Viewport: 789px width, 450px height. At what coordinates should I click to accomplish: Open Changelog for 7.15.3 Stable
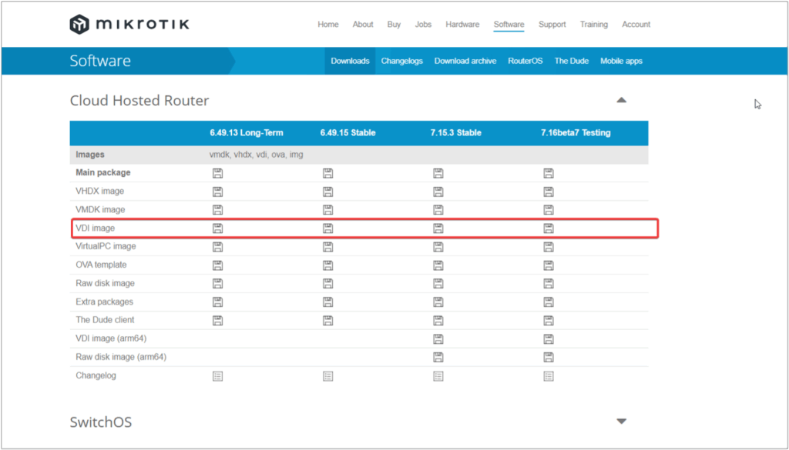438,375
